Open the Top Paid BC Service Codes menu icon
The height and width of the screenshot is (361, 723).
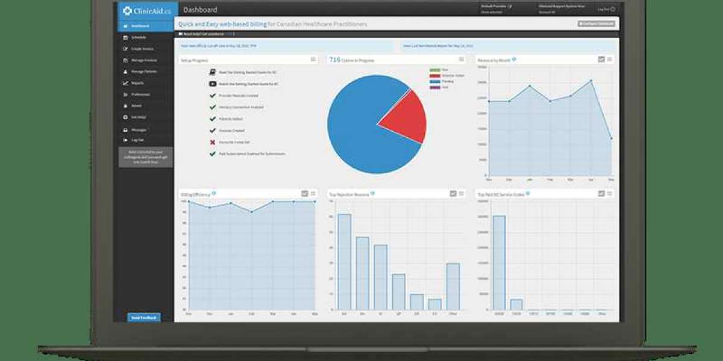610,194
